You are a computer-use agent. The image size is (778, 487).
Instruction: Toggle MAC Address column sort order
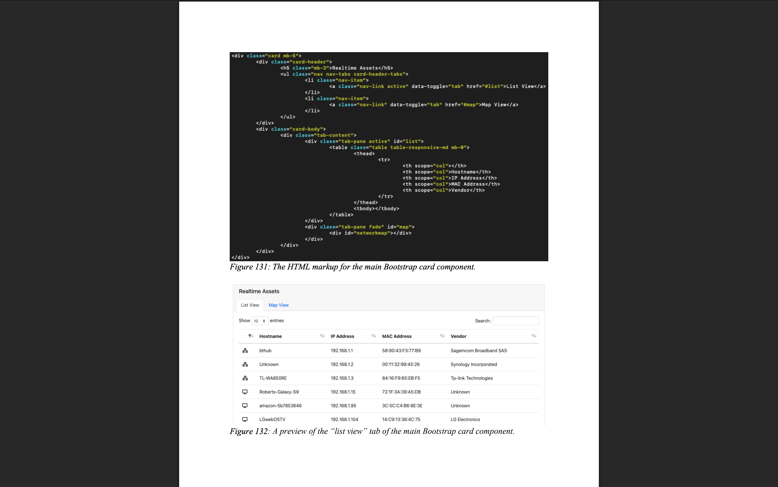pyautogui.click(x=442, y=336)
